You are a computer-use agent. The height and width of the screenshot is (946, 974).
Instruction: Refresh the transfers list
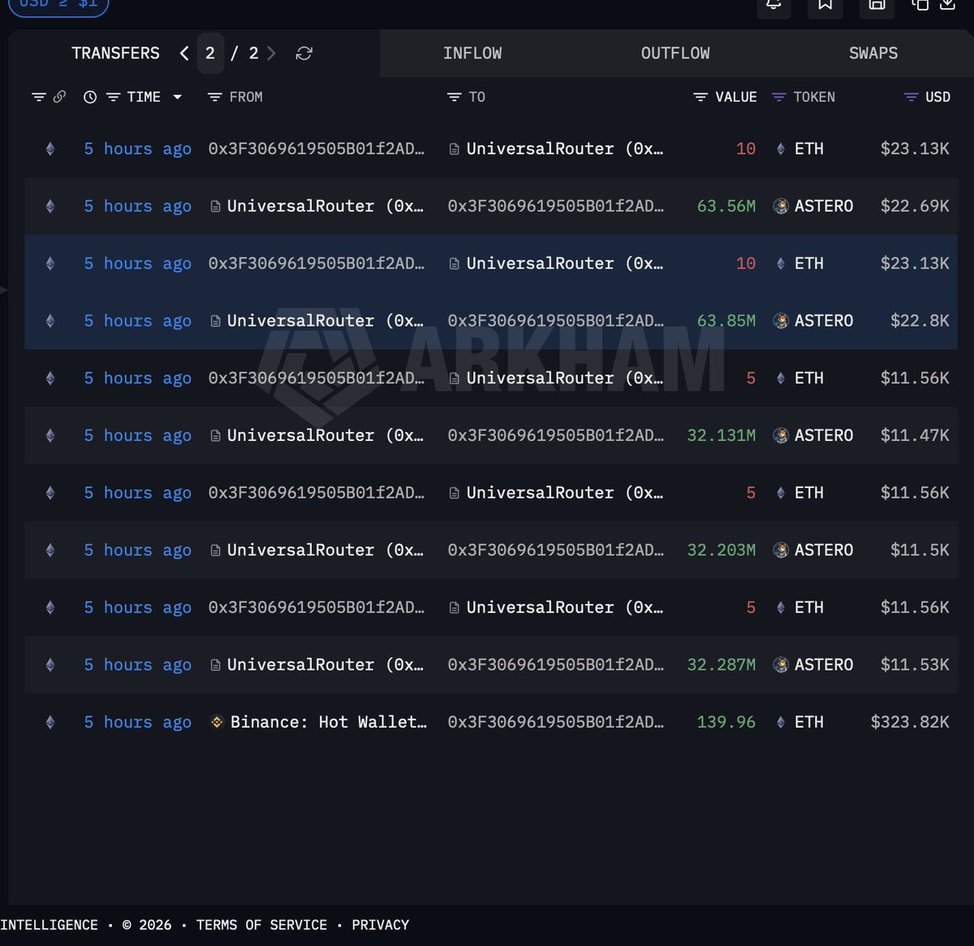(x=304, y=54)
